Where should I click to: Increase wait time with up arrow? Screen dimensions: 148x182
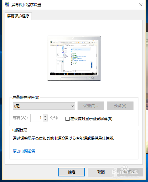click(45, 116)
